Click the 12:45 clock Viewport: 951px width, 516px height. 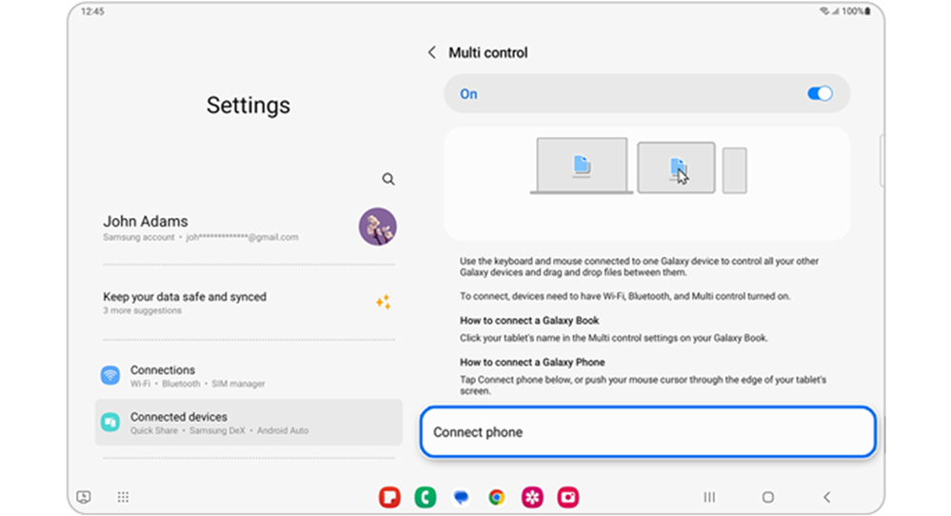(92, 10)
